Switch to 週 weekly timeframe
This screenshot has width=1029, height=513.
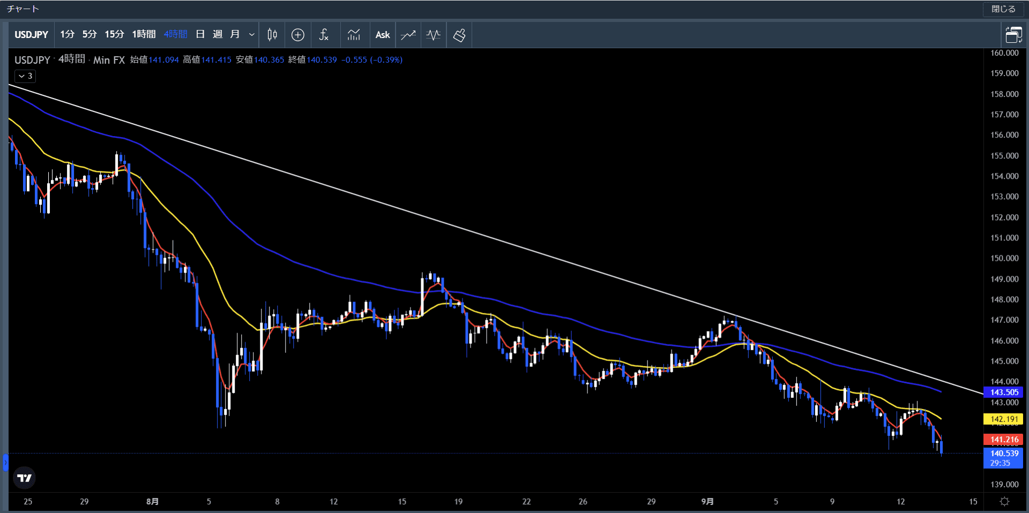[x=218, y=34]
